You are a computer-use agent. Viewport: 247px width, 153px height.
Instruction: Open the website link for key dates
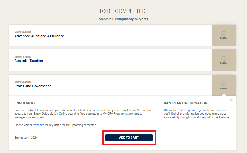(39, 125)
